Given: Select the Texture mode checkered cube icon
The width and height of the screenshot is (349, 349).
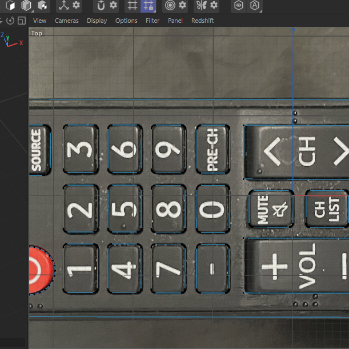Looking at the screenshot, I should [42, 5].
